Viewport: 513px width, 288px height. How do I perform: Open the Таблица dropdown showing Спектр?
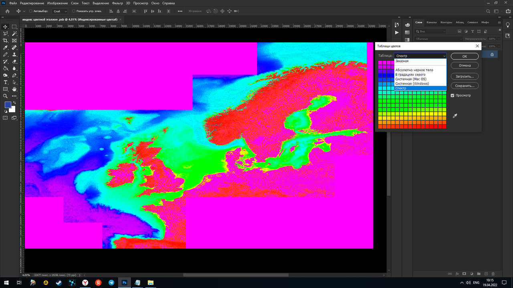click(x=420, y=56)
